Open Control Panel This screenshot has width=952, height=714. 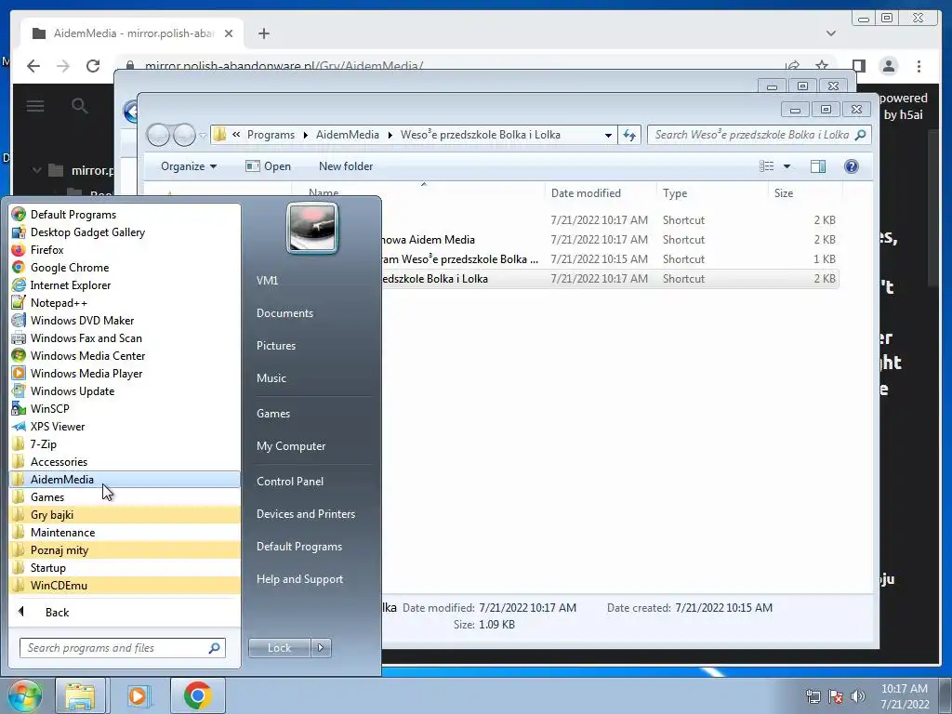[290, 482]
